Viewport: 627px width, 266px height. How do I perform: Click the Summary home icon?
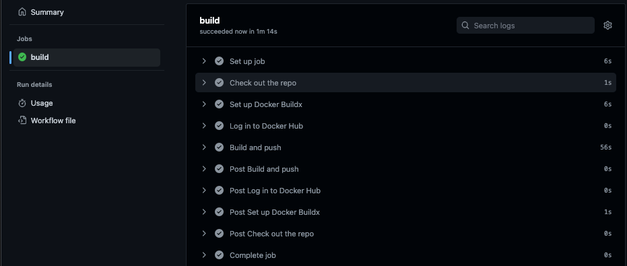point(22,12)
